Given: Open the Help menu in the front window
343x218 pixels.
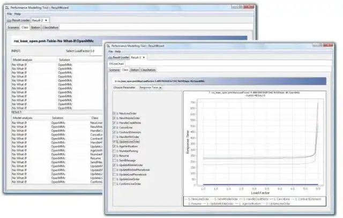Looking at the screenshot, I should click(118, 51).
